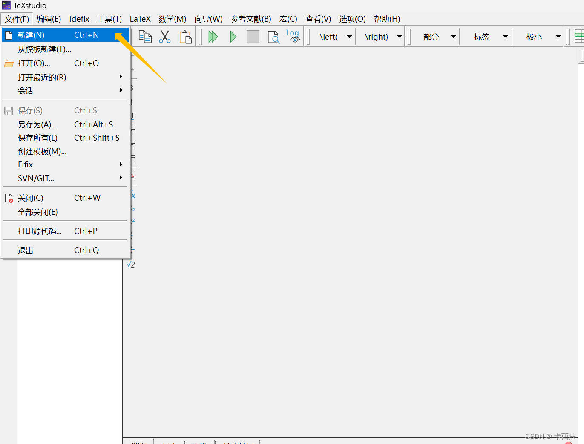584x444 pixels.
Task: Open the \right) delimiter dropdown
Action: [x=400, y=37]
